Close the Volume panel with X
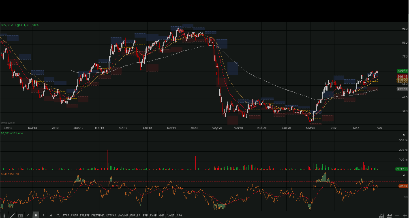The image size is (409, 218). click(x=403, y=134)
